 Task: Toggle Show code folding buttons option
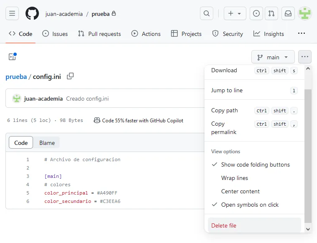255,165
